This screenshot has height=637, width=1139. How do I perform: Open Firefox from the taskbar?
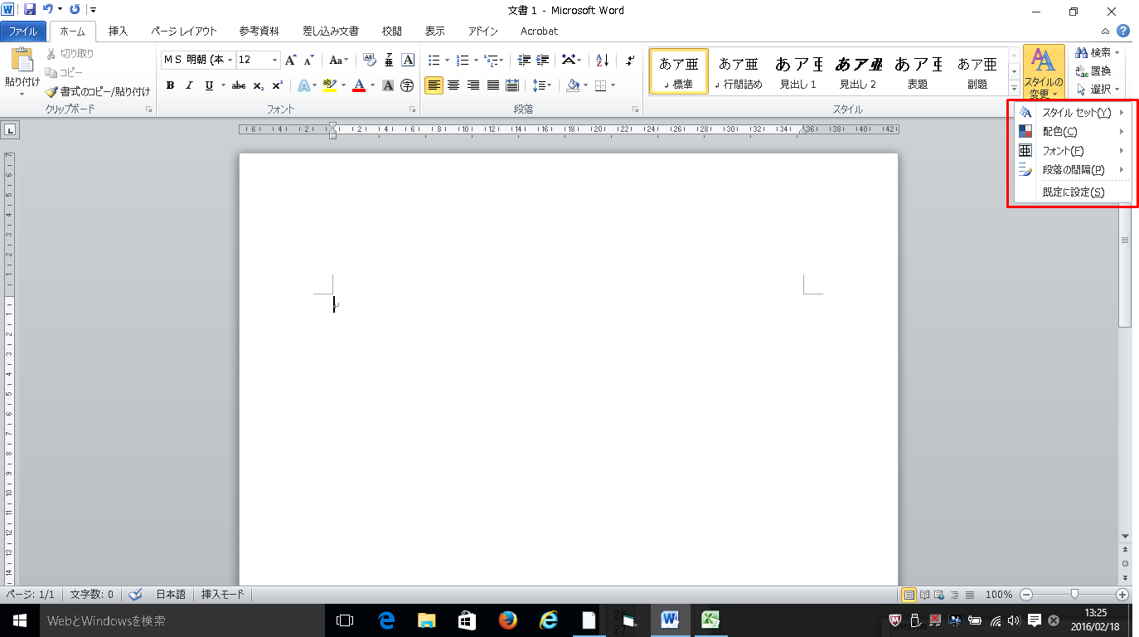click(507, 620)
